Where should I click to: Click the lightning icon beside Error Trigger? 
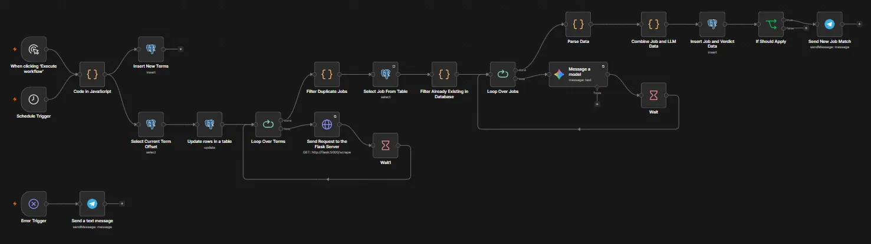[15, 203]
